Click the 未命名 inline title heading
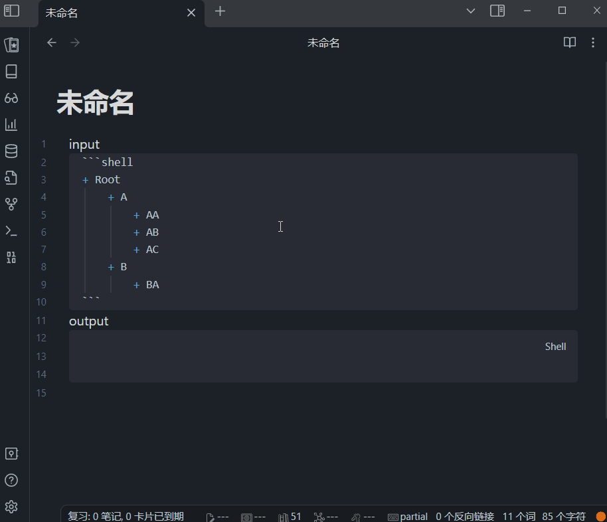Image resolution: width=607 pixels, height=522 pixels. 95,103
